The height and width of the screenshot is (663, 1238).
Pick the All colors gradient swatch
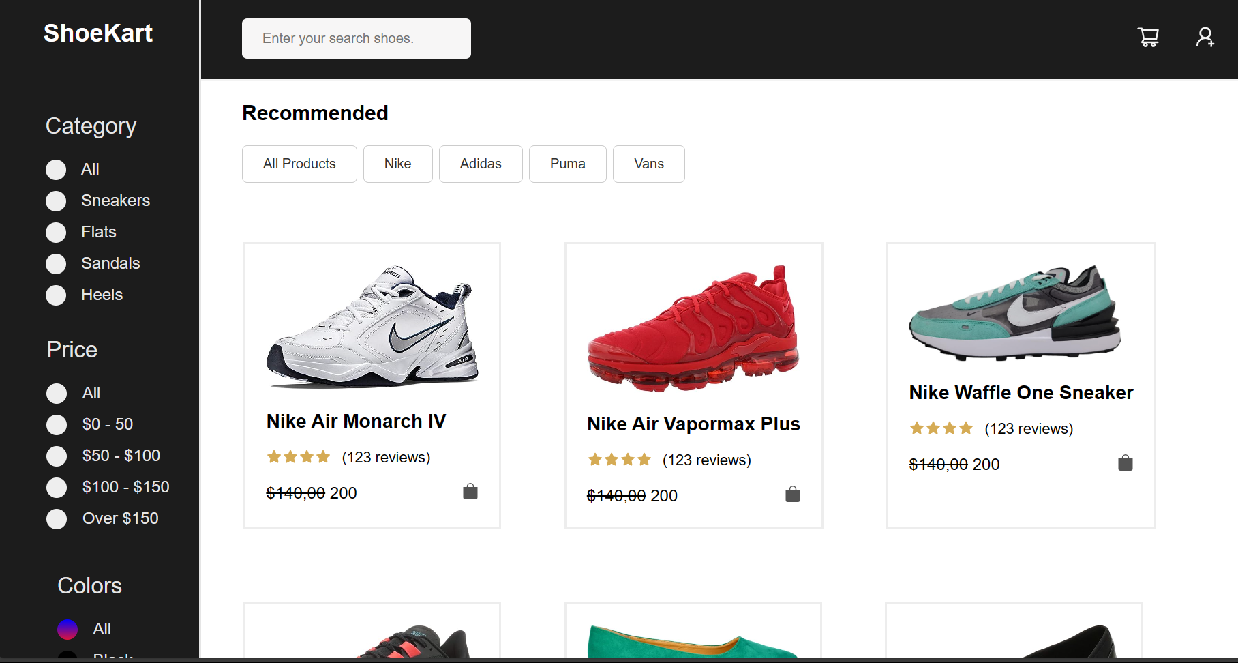67,630
